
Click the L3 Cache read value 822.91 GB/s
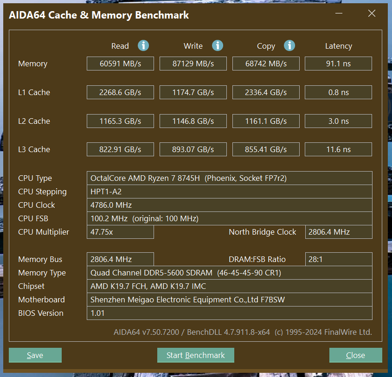[x=120, y=149]
